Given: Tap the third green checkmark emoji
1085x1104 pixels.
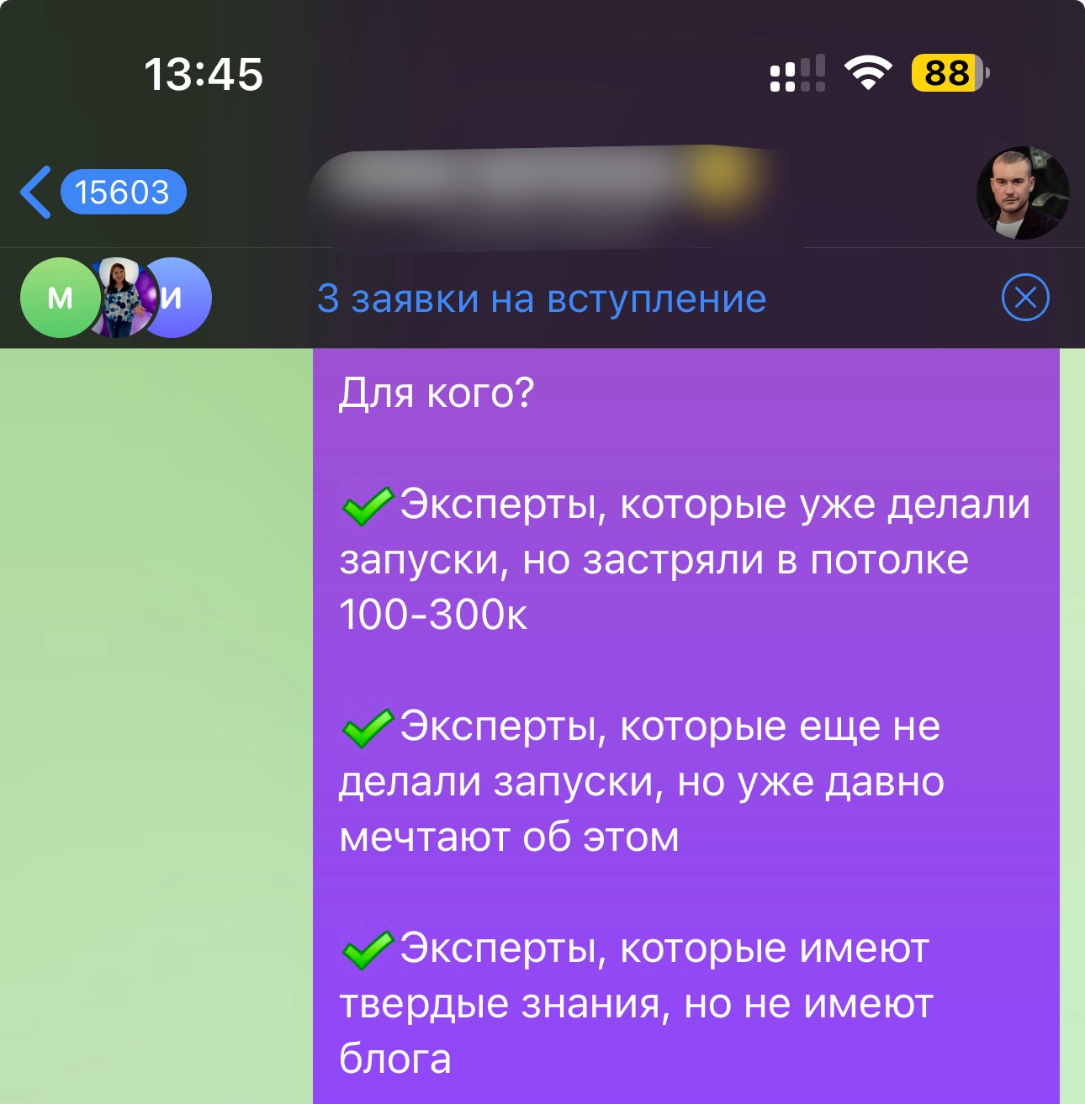Looking at the screenshot, I should [x=368, y=950].
